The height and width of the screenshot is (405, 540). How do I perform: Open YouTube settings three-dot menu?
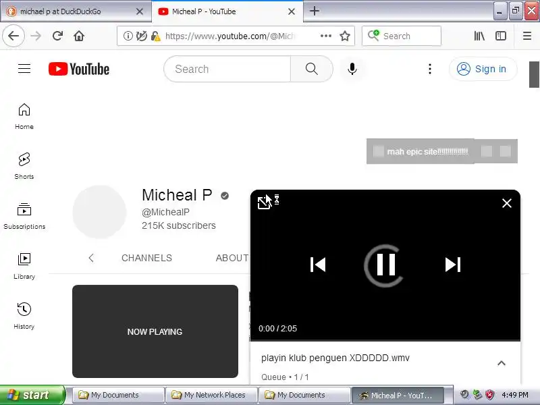[x=430, y=69]
